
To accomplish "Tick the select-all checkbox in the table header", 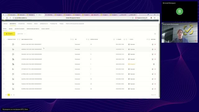I will (4, 40).
